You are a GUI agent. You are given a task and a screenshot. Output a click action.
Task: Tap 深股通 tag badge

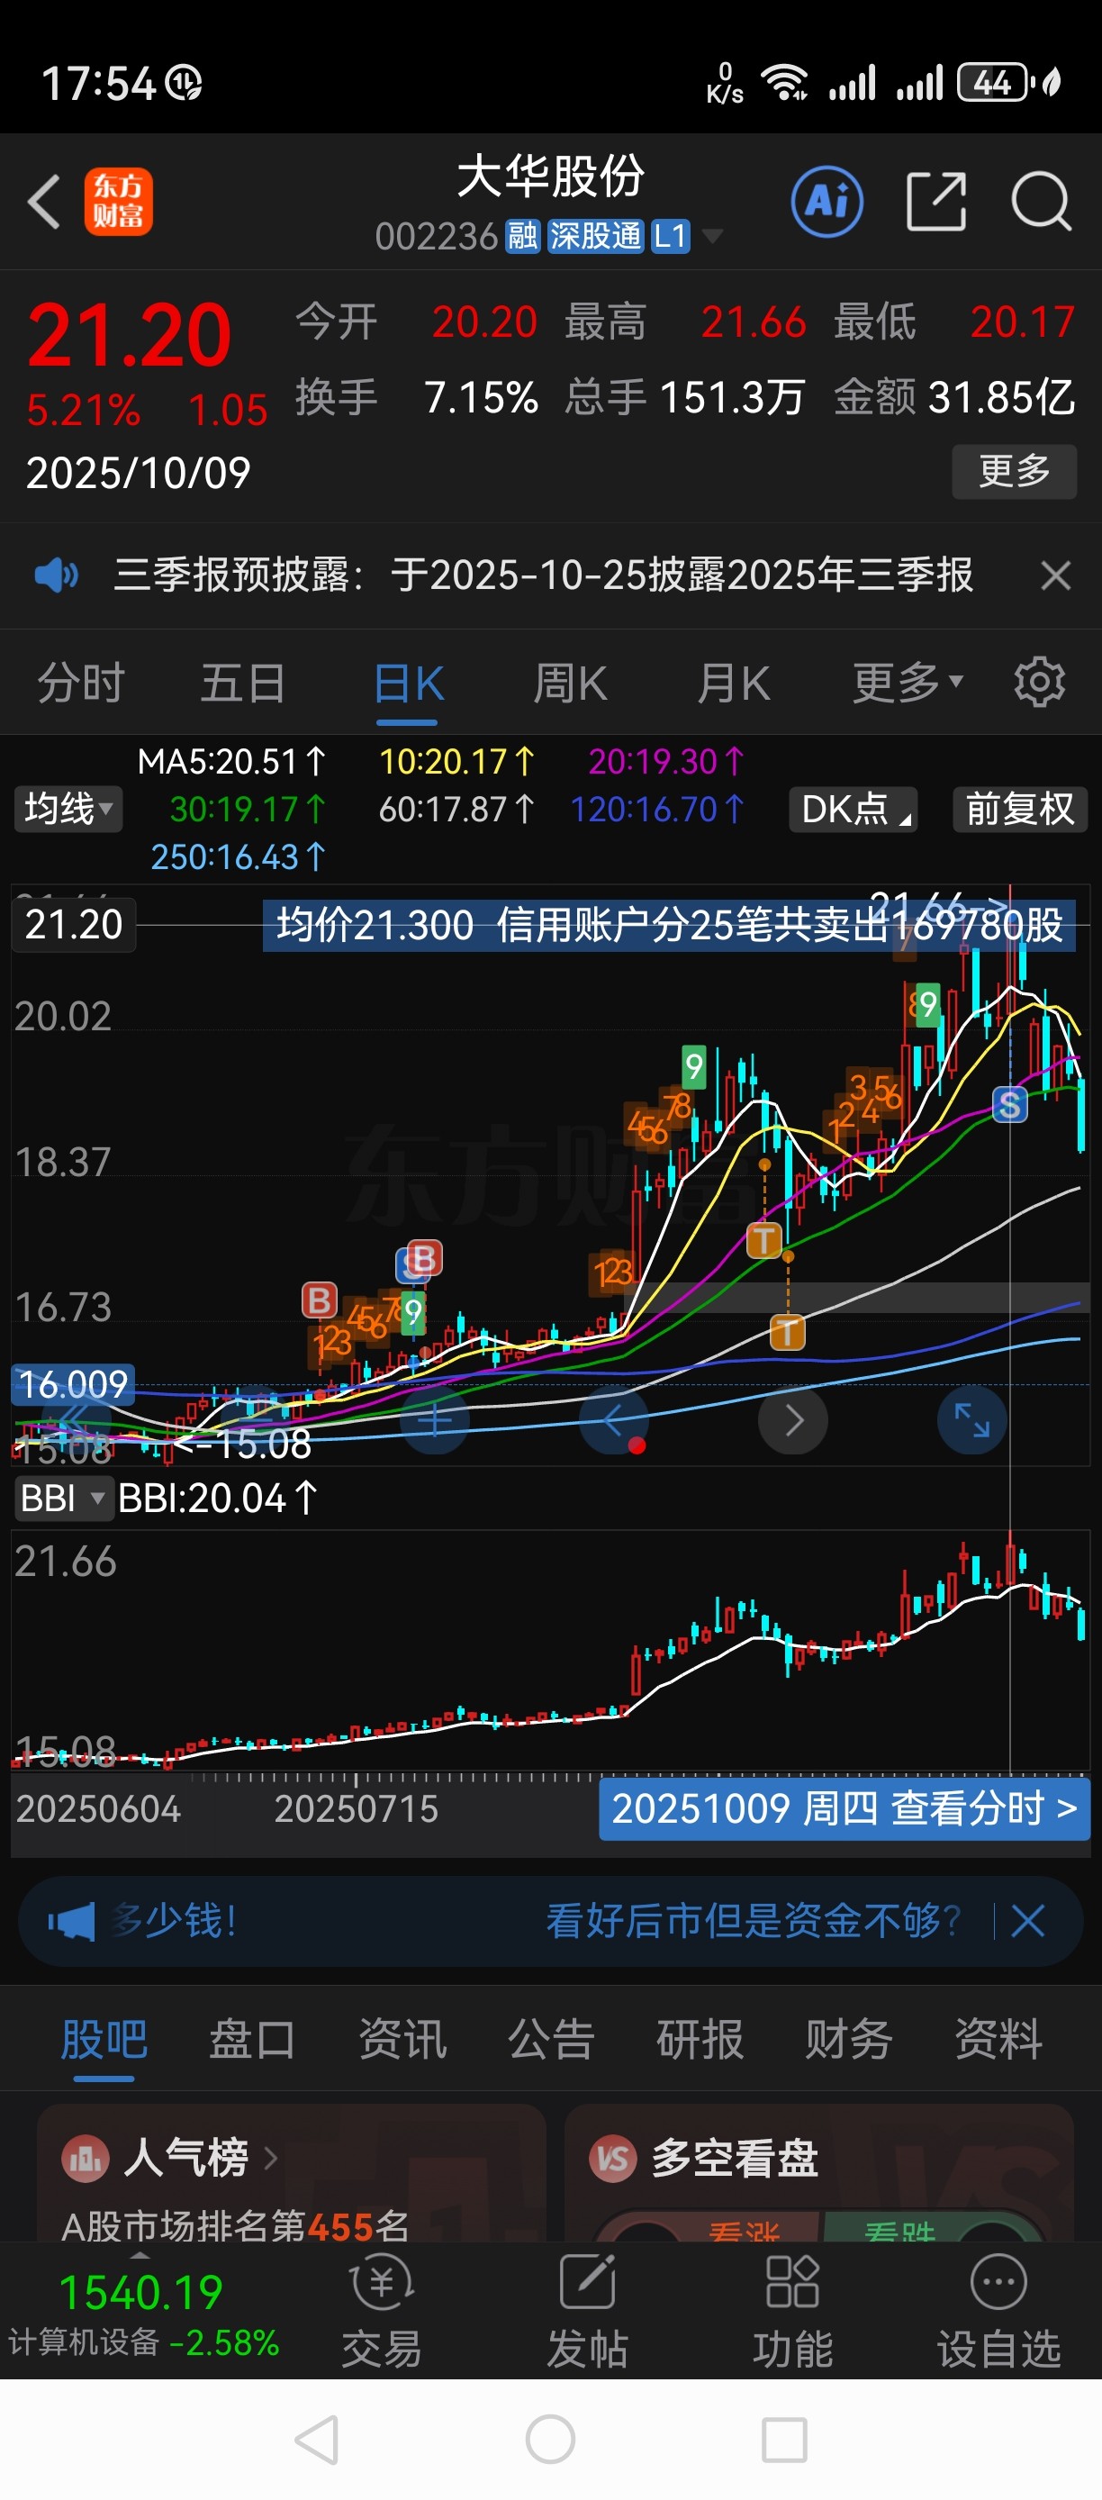click(596, 236)
